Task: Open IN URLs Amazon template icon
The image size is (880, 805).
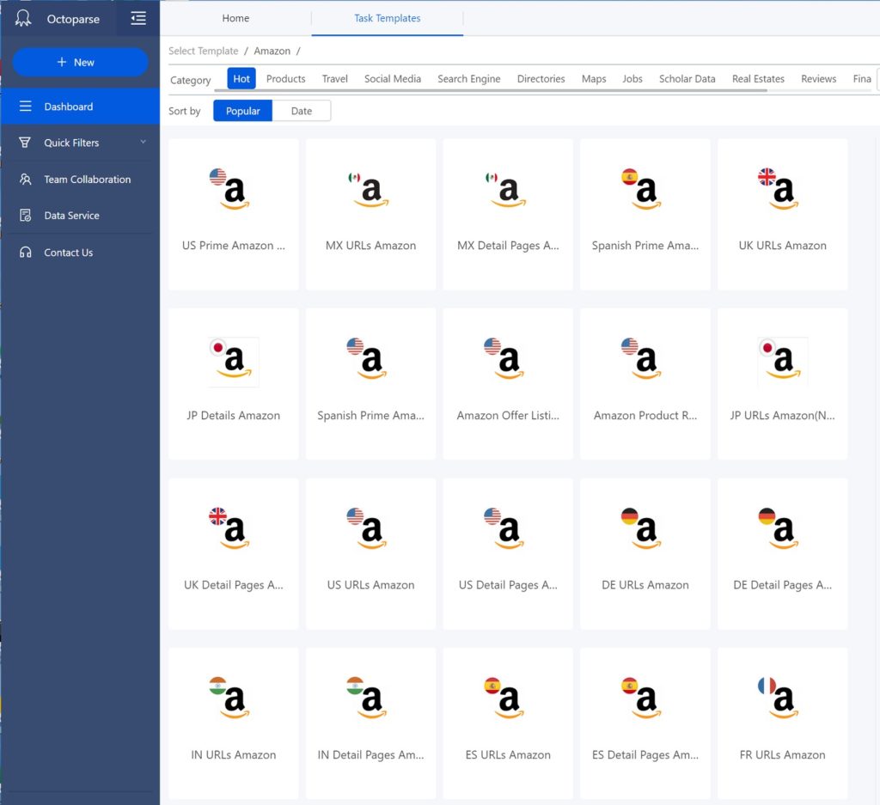Action: tap(230, 698)
